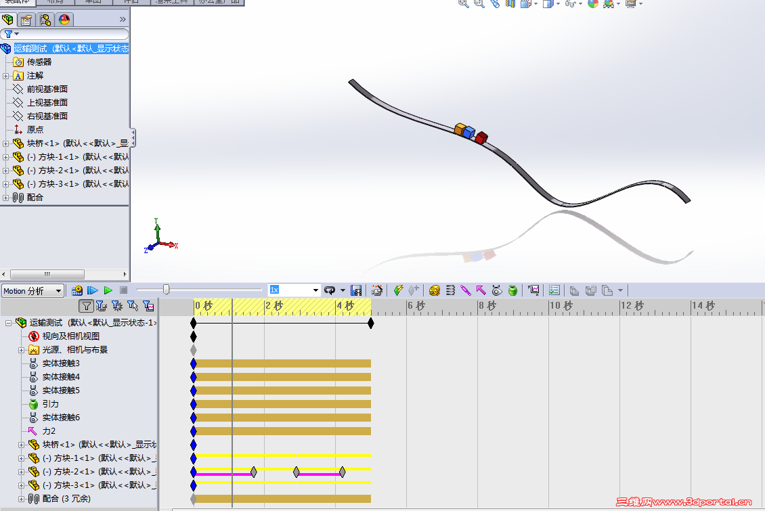Click first gray key on 方块-2 timeline row
Image resolution: width=765 pixels, height=511 pixels.
point(254,472)
